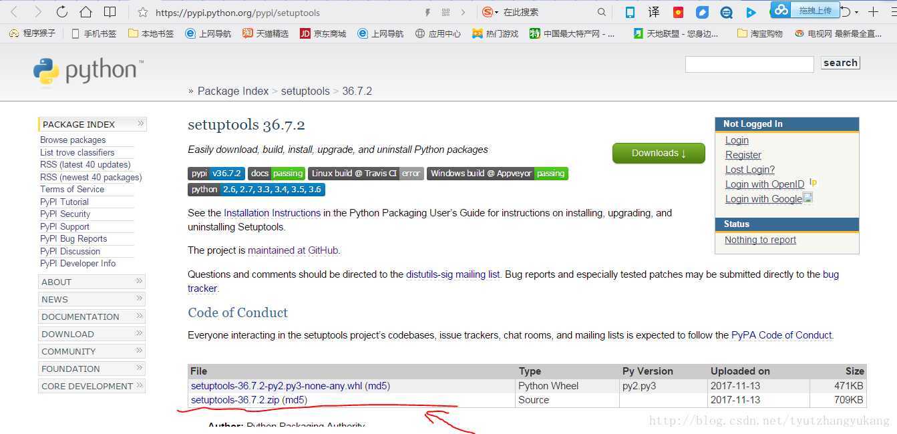
Task: Open PyPI Bug Reports sidebar link
Action: pyautogui.click(x=73, y=238)
